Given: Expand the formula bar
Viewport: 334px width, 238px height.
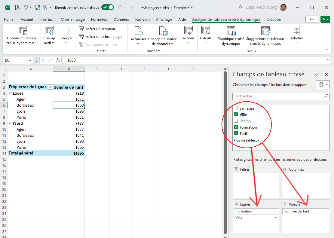Looking at the screenshot, I should click(x=328, y=60).
